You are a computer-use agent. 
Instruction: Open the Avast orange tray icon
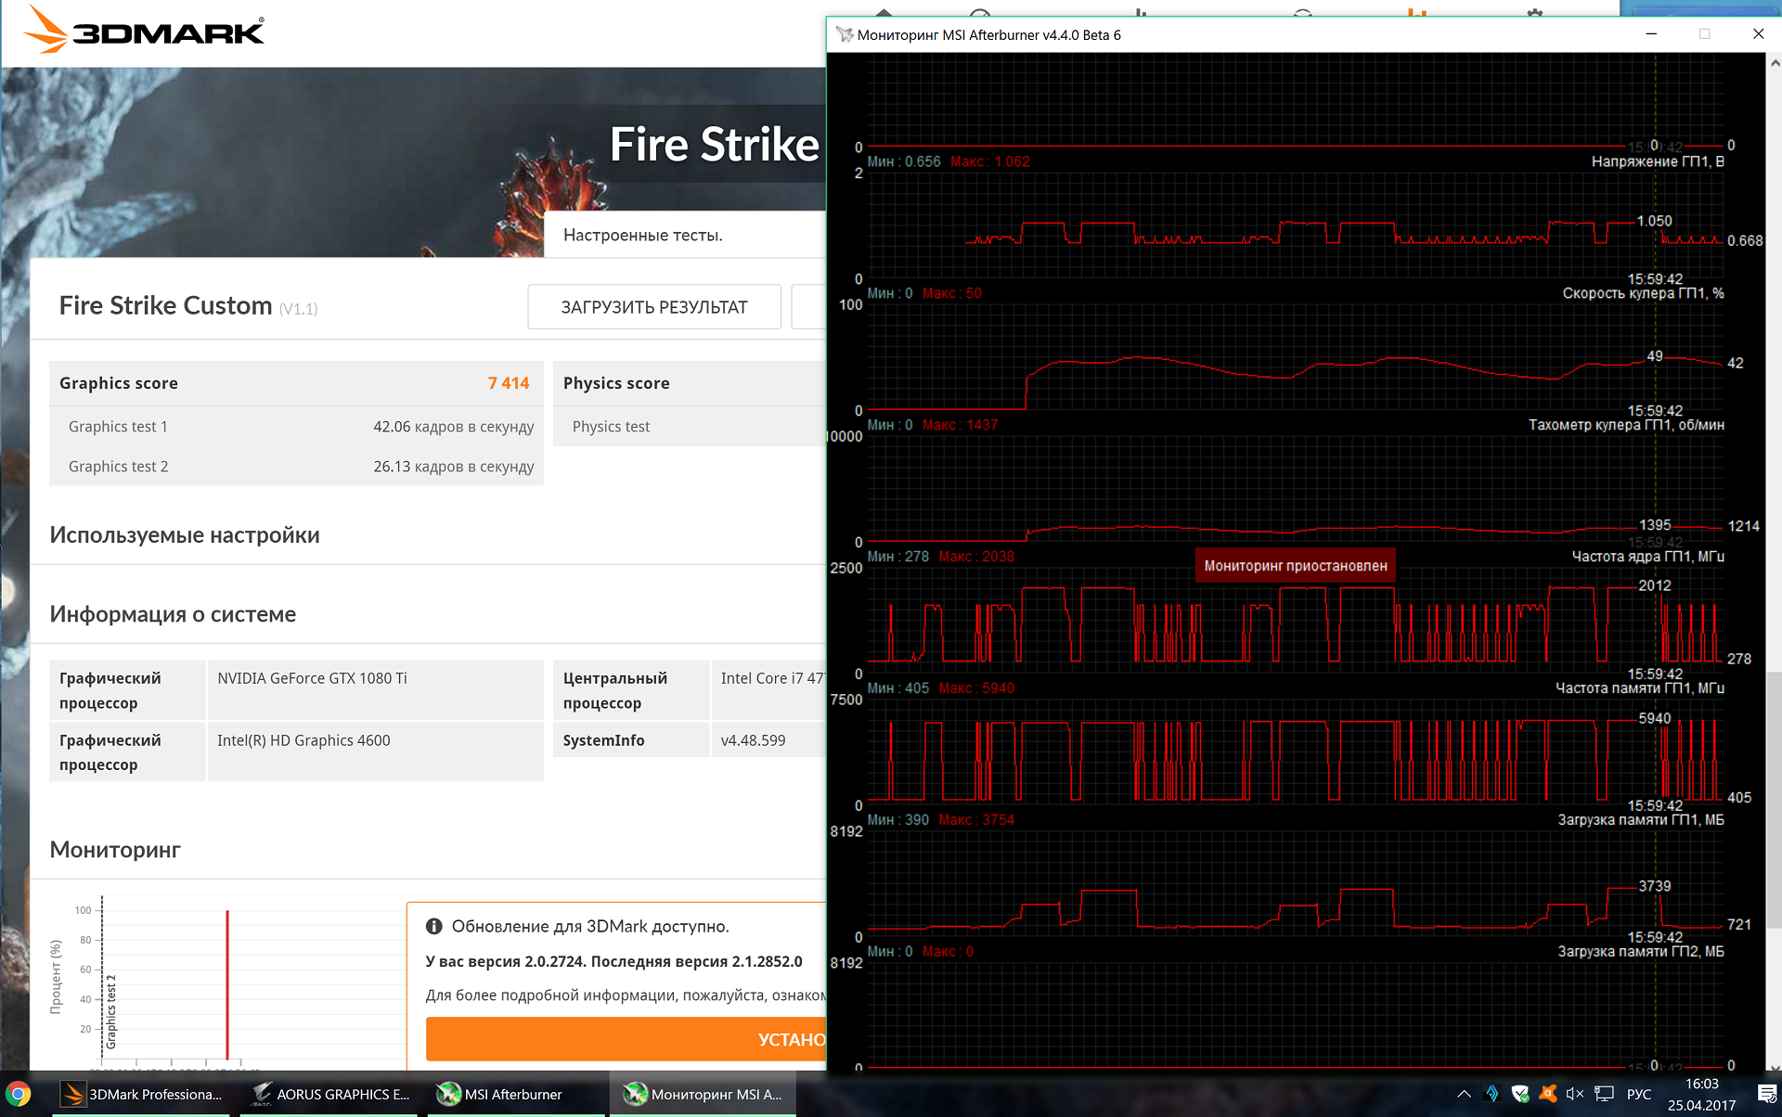(x=1547, y=1094)
